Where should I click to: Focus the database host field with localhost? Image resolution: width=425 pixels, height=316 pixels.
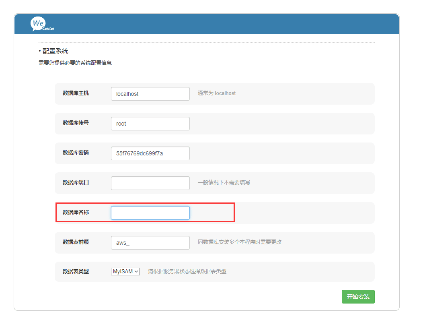150,94
